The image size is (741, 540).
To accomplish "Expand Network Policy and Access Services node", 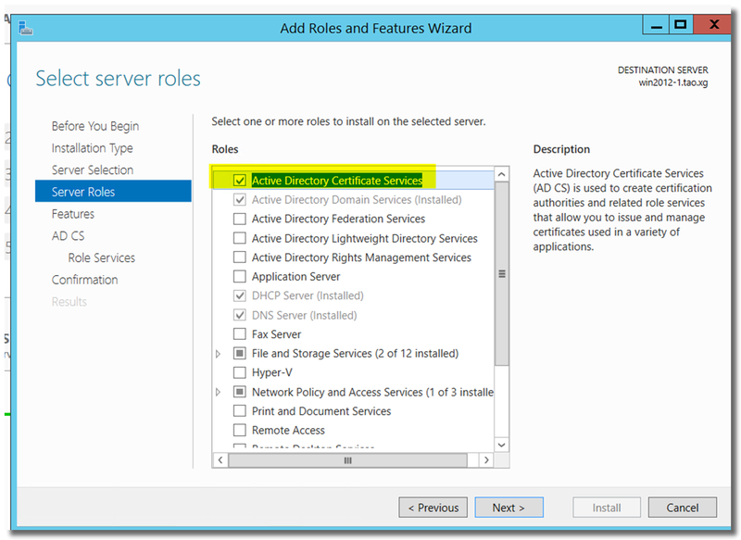I will (218, 392).
